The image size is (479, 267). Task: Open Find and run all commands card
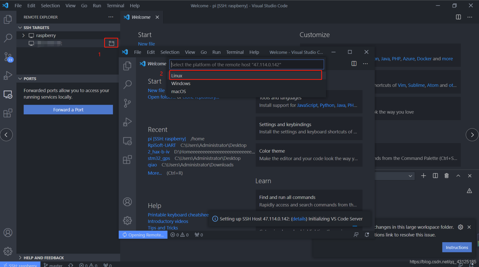tap(309, 201)
